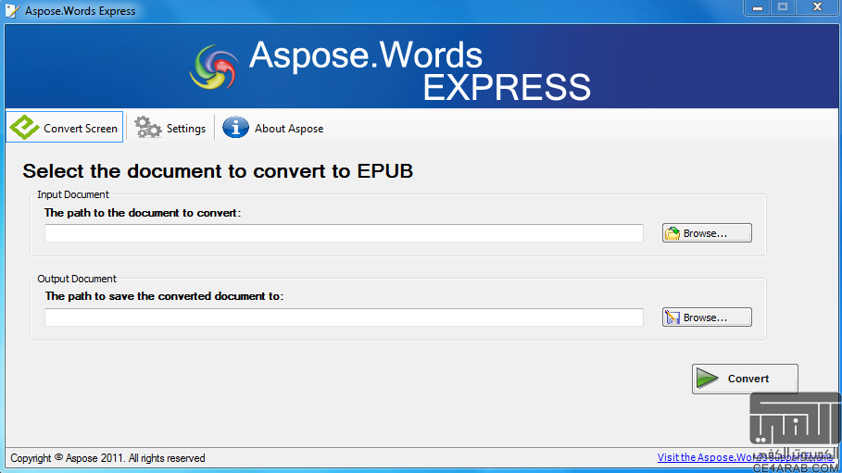Focus the input document path field
This screenshot has width=842, height=473.
coord(344,233)
